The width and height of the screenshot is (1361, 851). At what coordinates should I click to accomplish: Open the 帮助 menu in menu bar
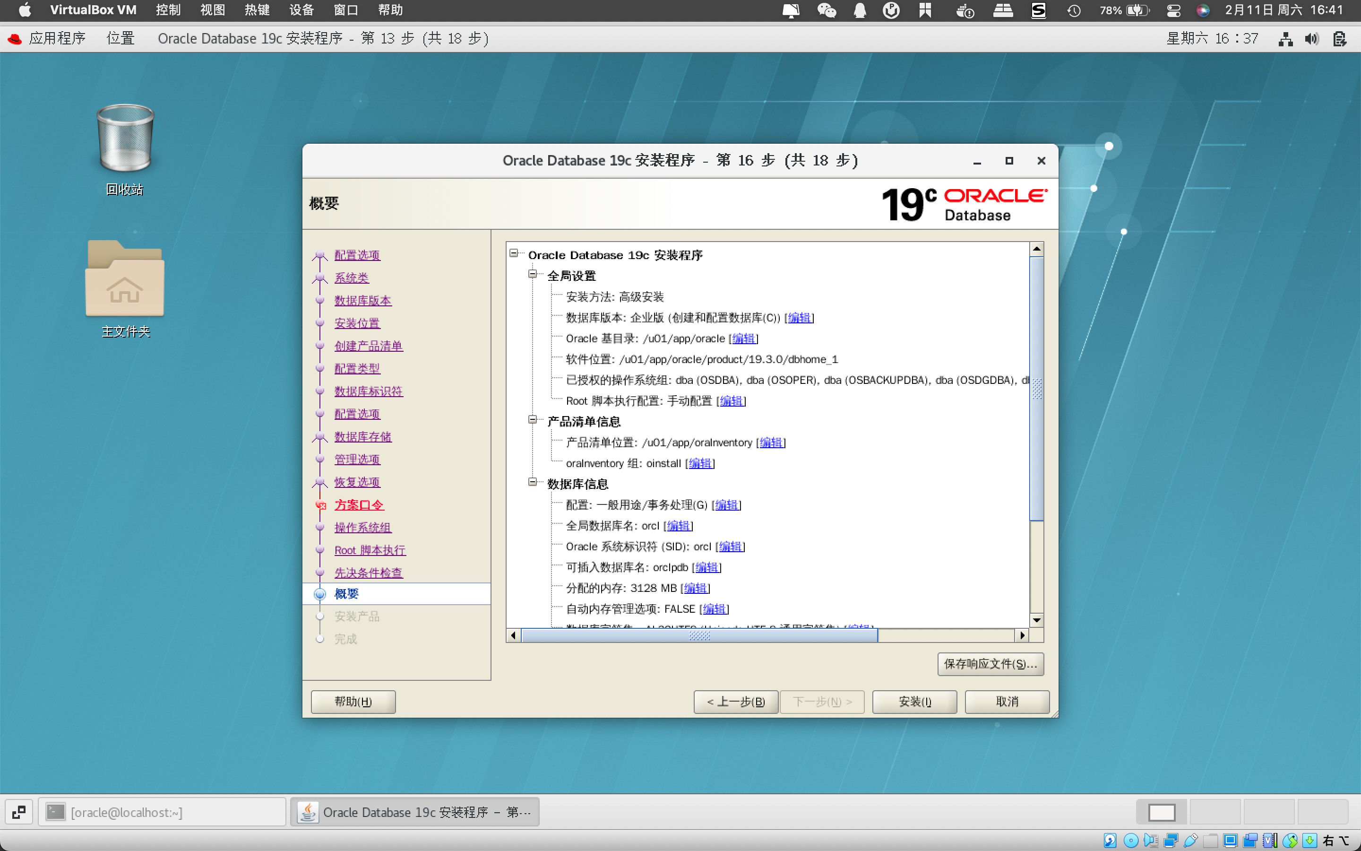click(390, 10)
